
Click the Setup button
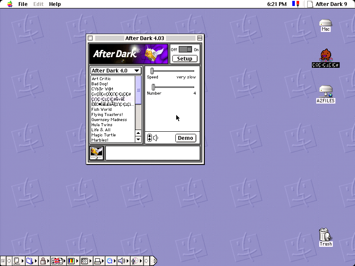[185, 58]
